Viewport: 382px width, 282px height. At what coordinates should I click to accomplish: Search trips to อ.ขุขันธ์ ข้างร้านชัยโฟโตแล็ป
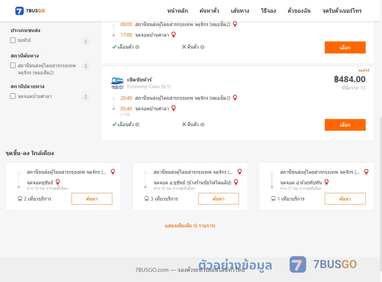pos(219,199)
